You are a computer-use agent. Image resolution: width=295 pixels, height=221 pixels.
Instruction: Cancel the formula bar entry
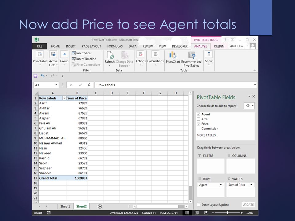tap(71, 85)
